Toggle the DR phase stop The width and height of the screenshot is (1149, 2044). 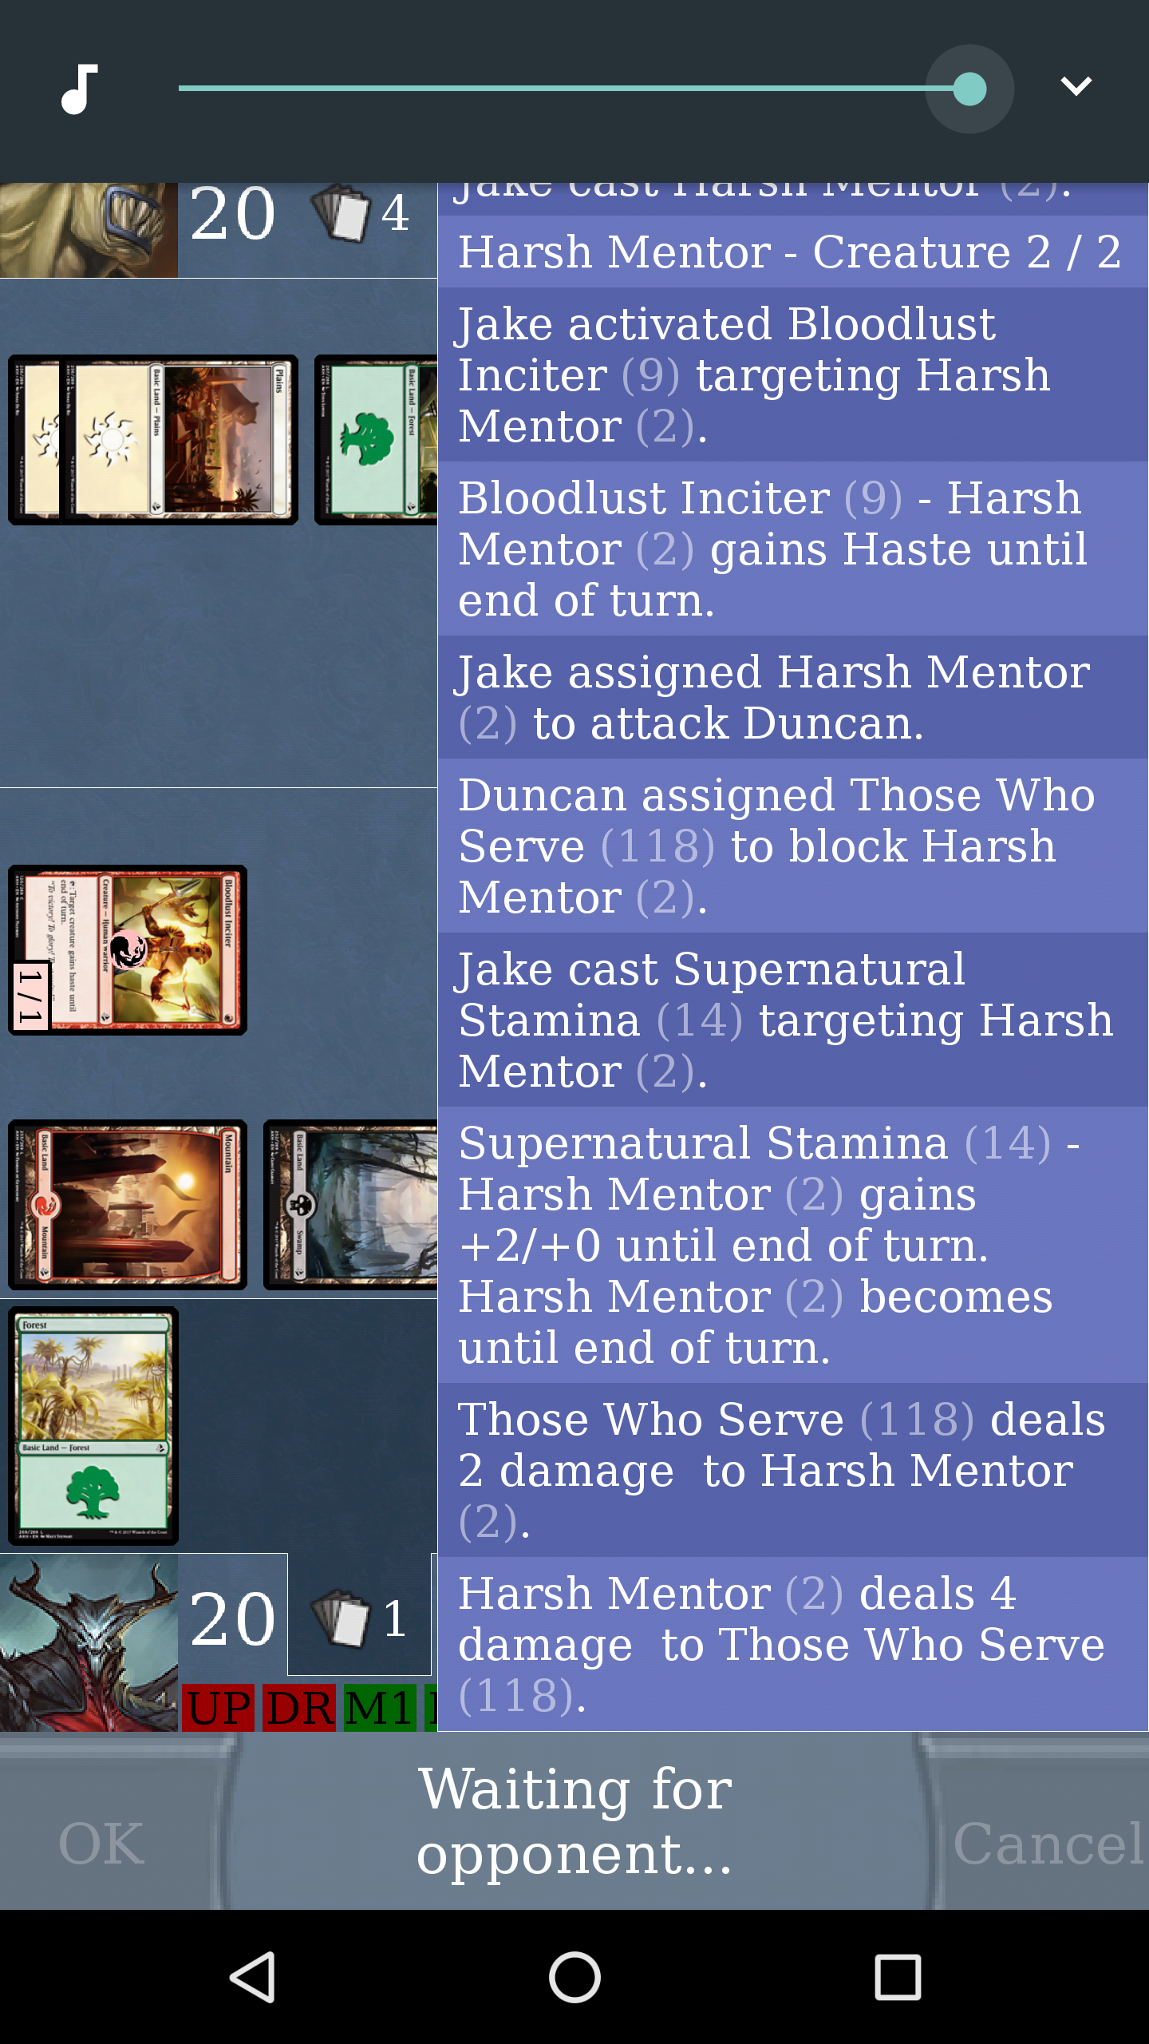(299, 1707)
